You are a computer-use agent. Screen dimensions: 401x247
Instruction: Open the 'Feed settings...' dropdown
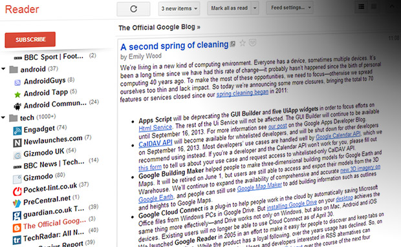[x=290, y=8]
